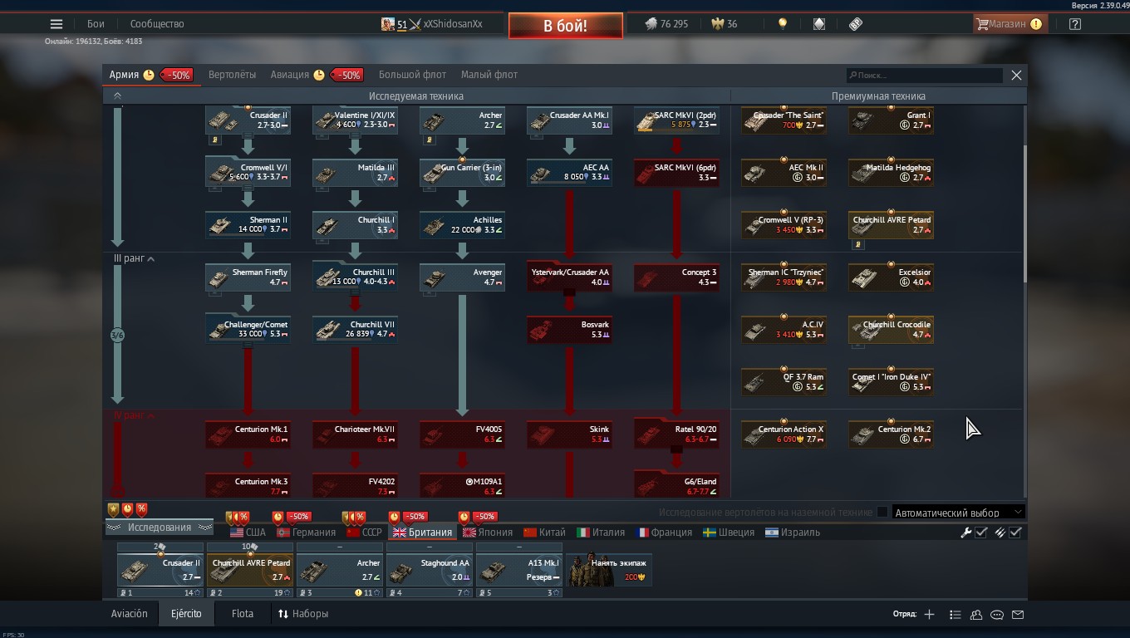The width and height of the screenshot is (1130, 638).
Task: Open the Наборы presets button
Action: coord(303,614)
